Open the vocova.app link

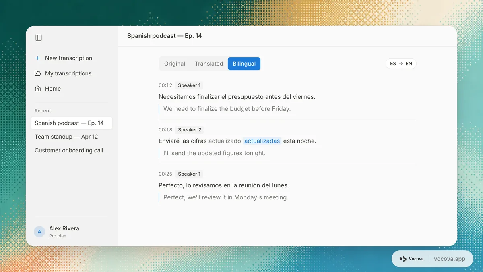pyautogui.click(x=450, y=259)
